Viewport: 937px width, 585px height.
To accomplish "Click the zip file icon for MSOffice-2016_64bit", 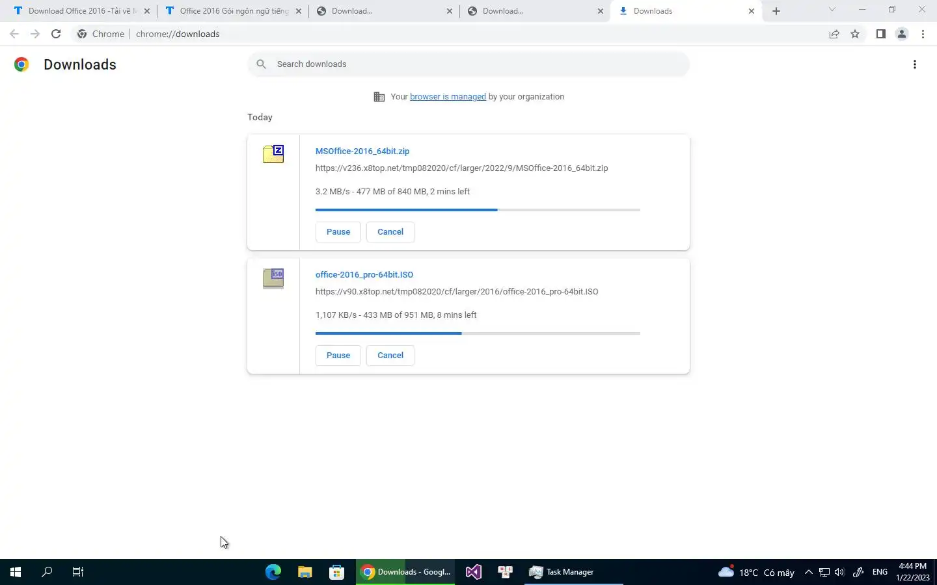I will tap(273, 154).
